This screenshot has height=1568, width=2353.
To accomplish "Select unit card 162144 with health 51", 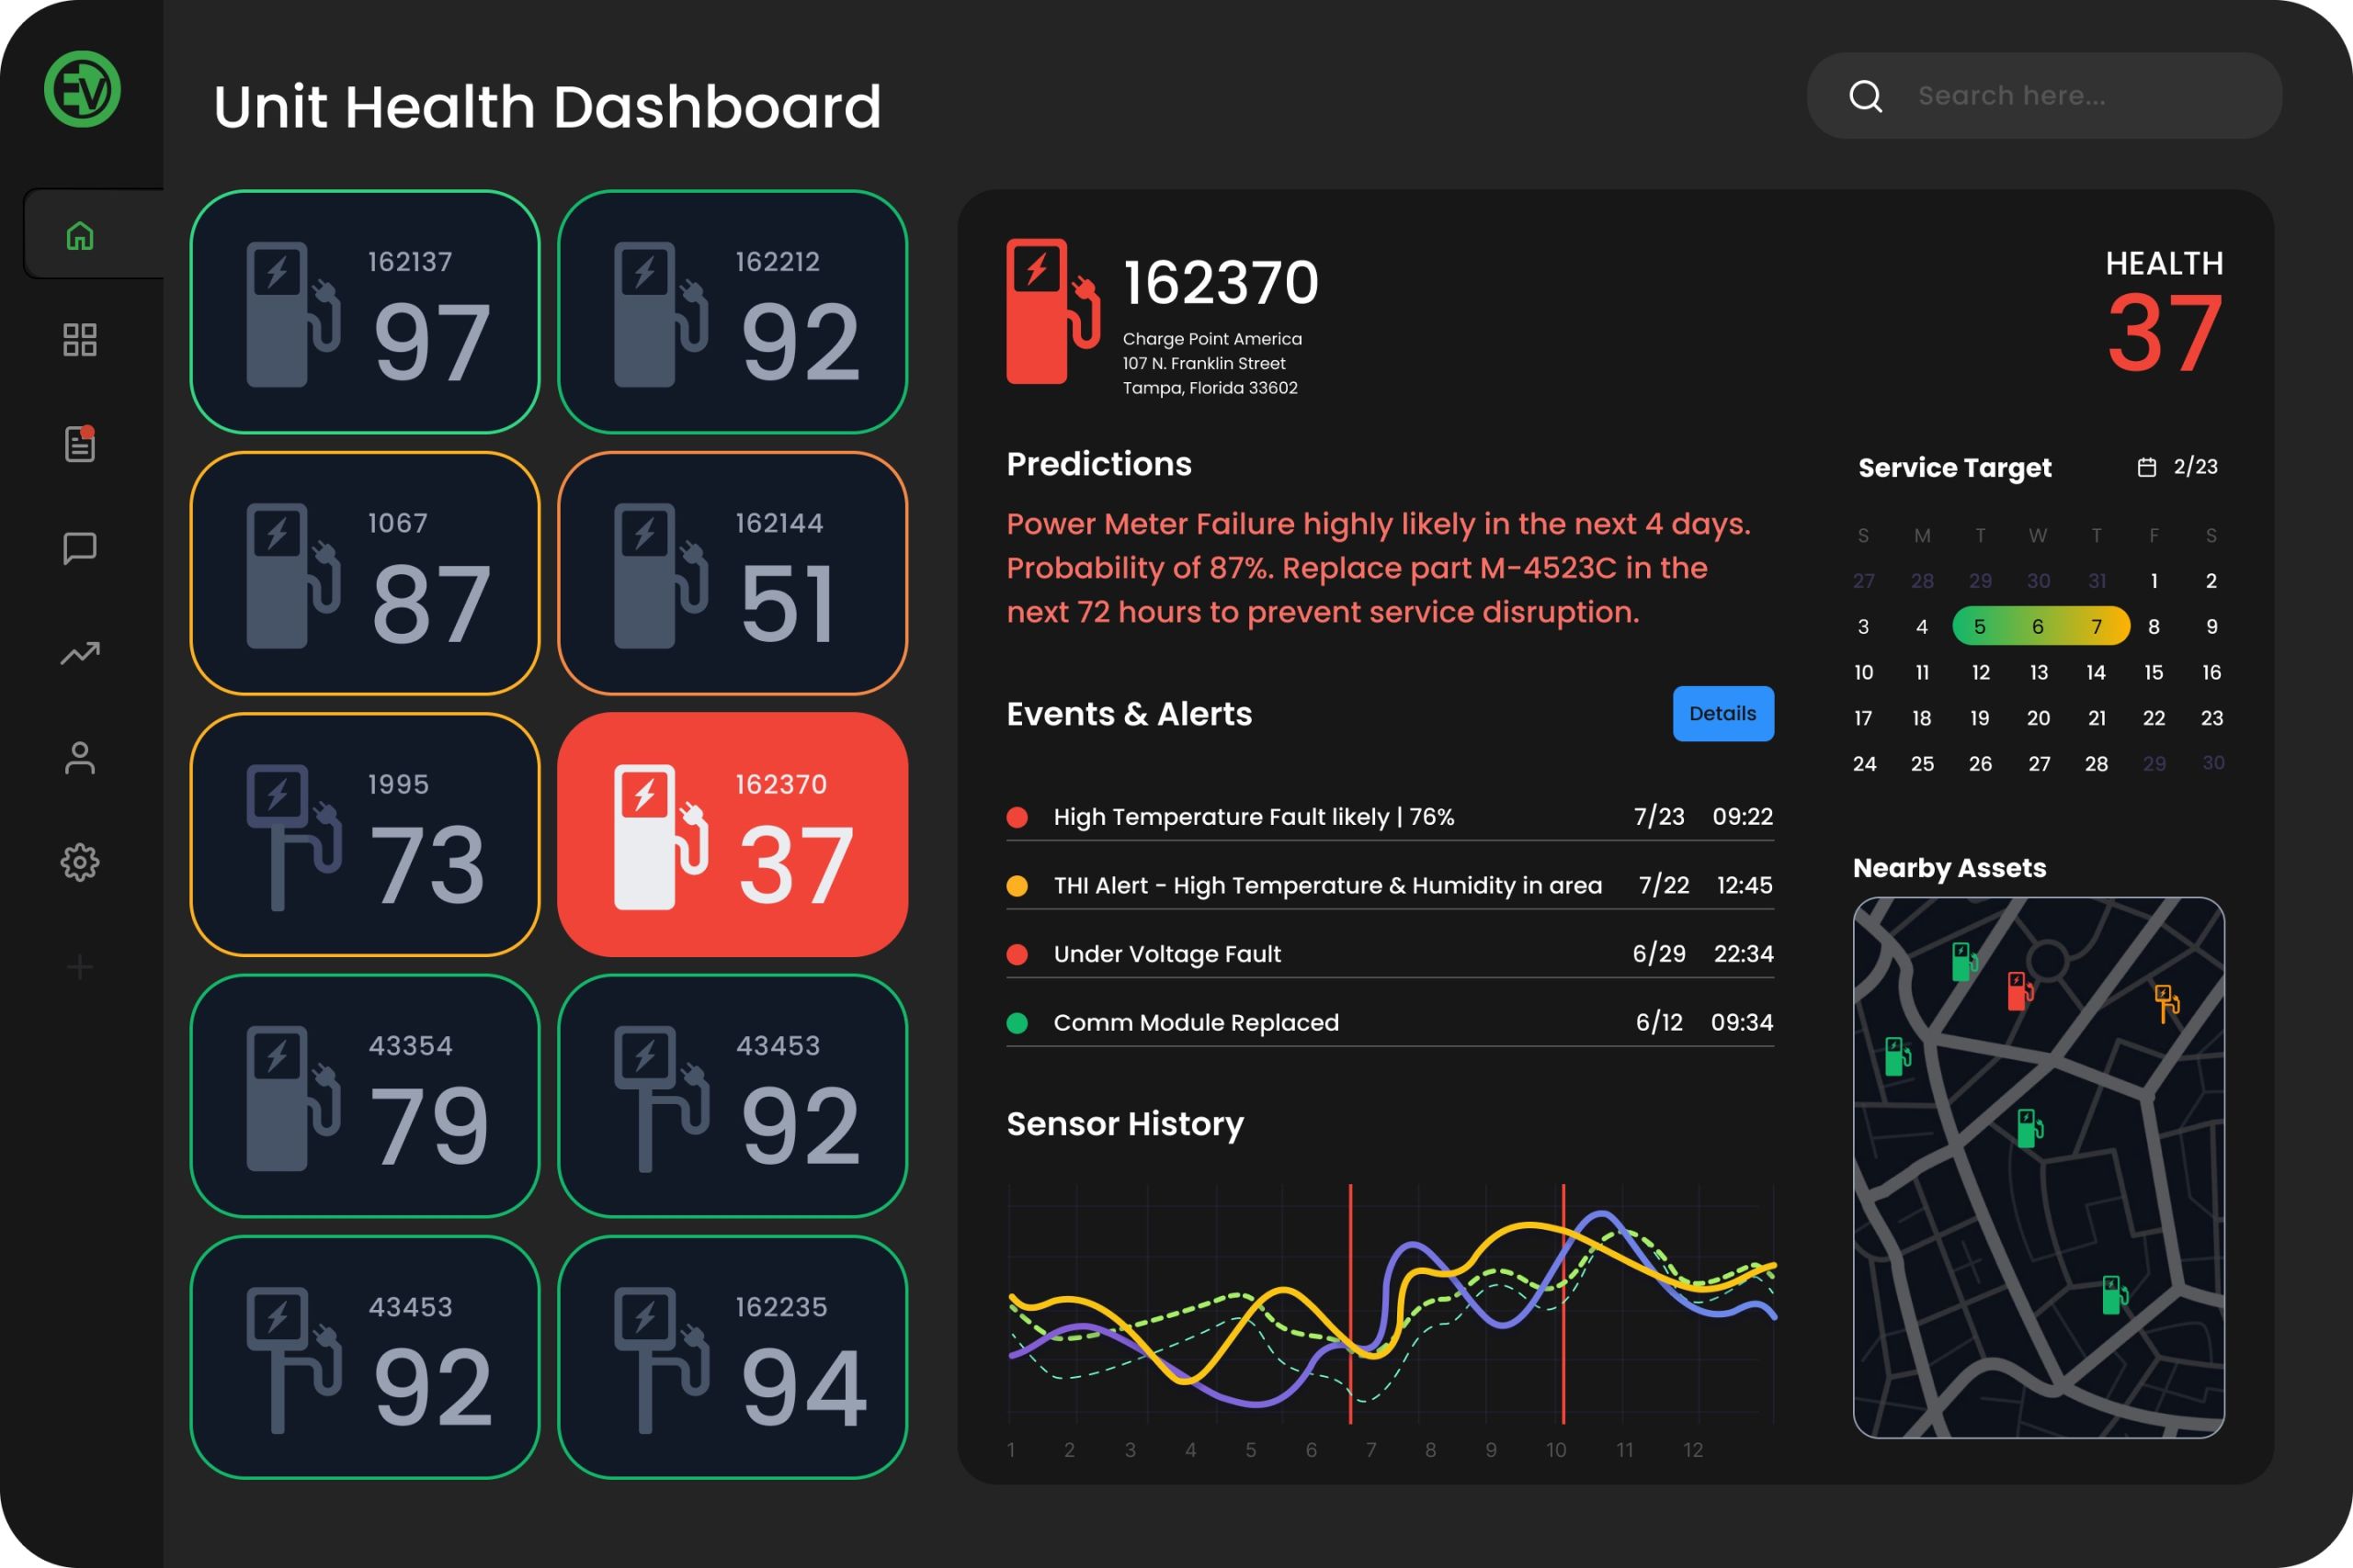I will (733, 573).
